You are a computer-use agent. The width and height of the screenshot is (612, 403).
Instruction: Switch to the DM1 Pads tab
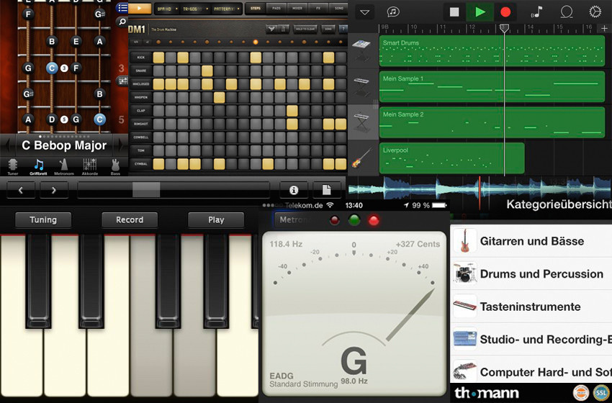[x=276, y=8]
